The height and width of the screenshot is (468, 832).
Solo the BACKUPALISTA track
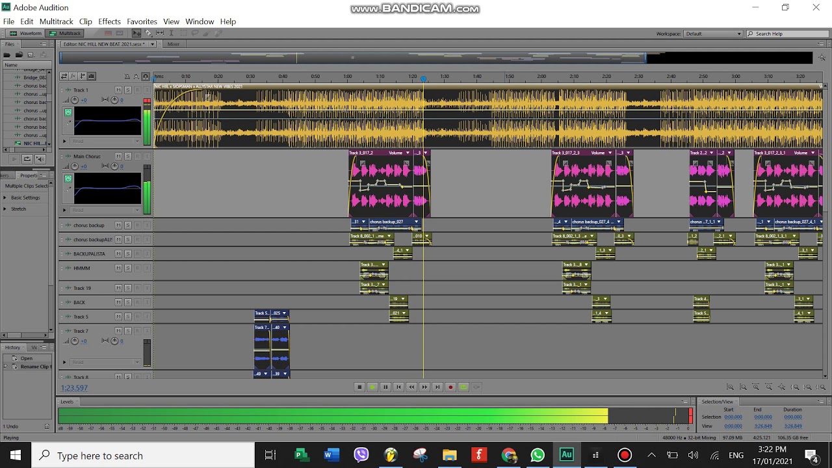point(128,253)
